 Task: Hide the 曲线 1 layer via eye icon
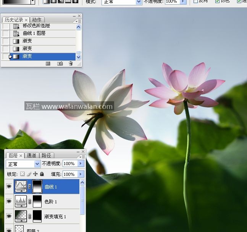pyautogui.click(x=9, y=187)
